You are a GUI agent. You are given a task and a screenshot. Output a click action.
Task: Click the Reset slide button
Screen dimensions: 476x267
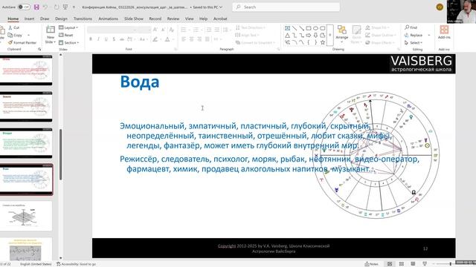66,35
